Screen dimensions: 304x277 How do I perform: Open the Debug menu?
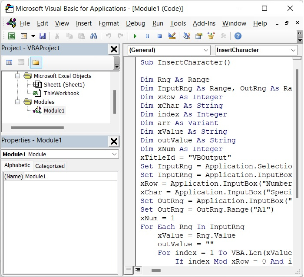pos(135,23)
